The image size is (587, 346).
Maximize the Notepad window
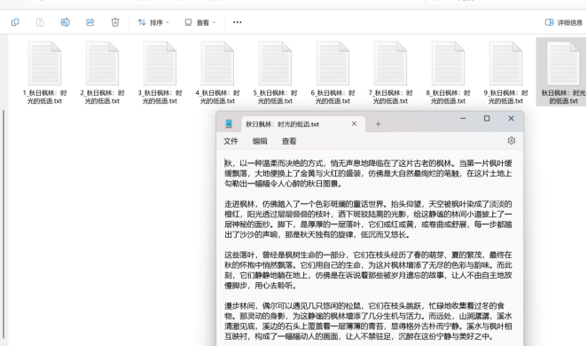pyautogui.click(x=487, y=118)
